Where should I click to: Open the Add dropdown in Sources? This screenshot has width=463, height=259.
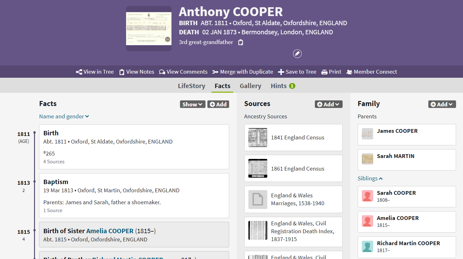point(328,104)
